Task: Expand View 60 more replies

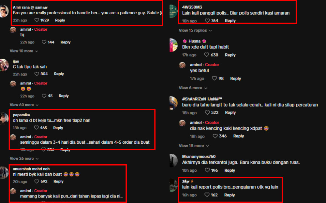Action: (x=24, y=105)
